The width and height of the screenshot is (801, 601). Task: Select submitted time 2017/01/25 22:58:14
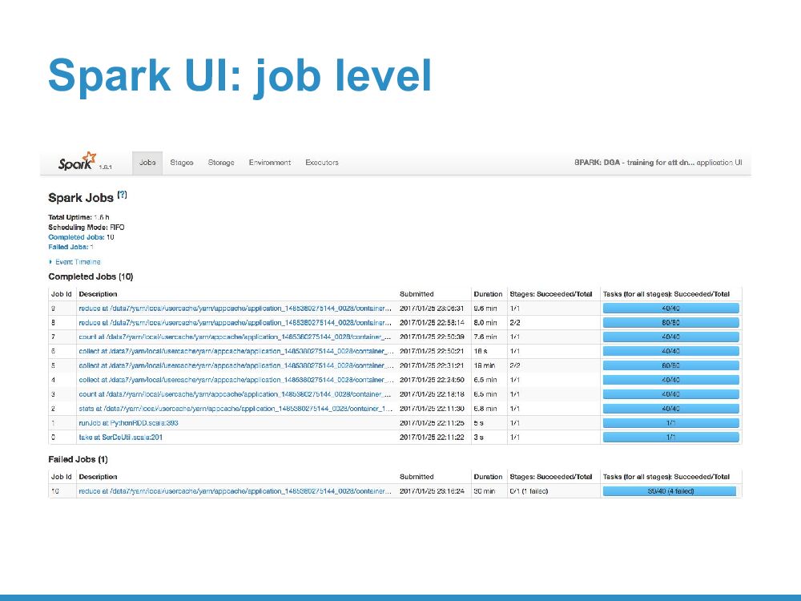[x=432, y=322]
